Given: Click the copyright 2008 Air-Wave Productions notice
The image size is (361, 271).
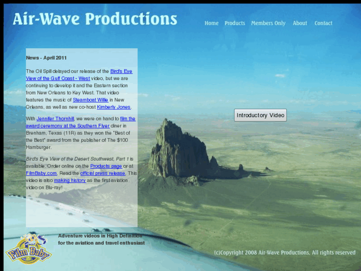Looking at the screenshot, I should pos(285,253).
